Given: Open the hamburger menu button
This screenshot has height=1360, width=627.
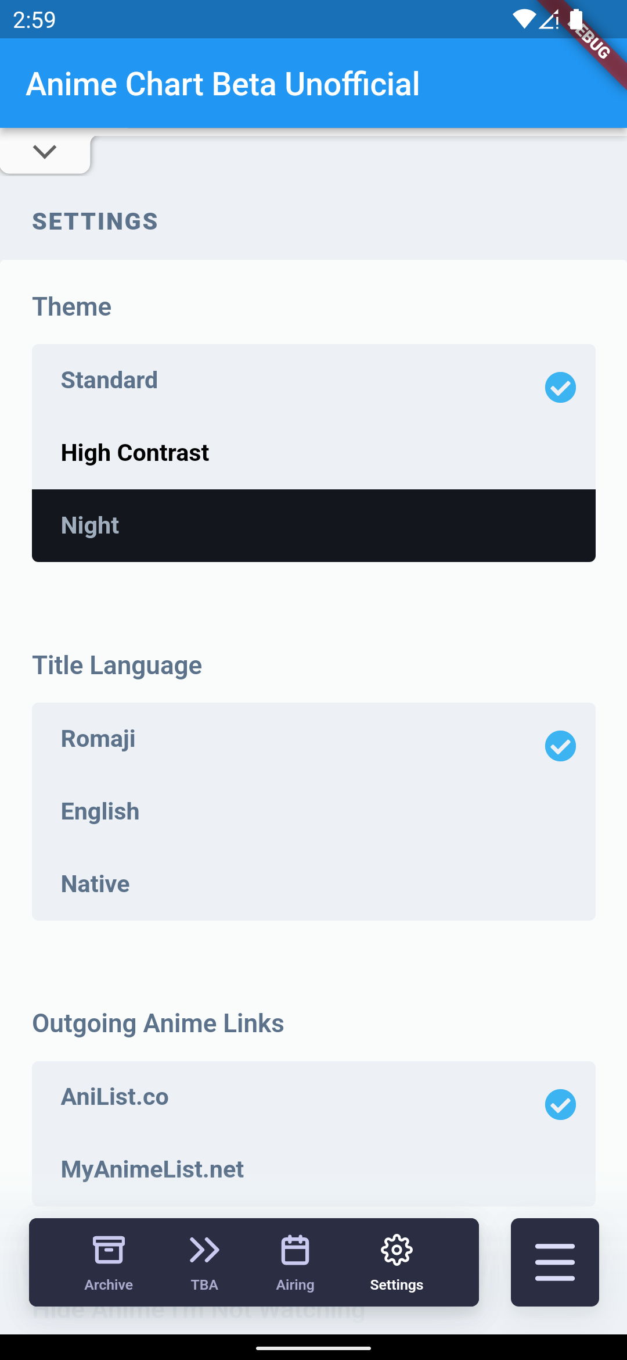Looking at the screenshot, I should (555, 1262).
